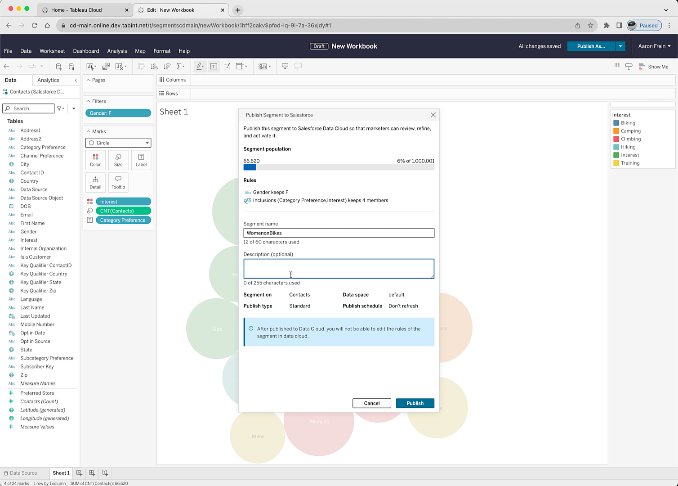Image resolution: width=678 pixels, height=486 pixels.
Task: Collapse the Pages shelf
Action: tap(89, 80)
